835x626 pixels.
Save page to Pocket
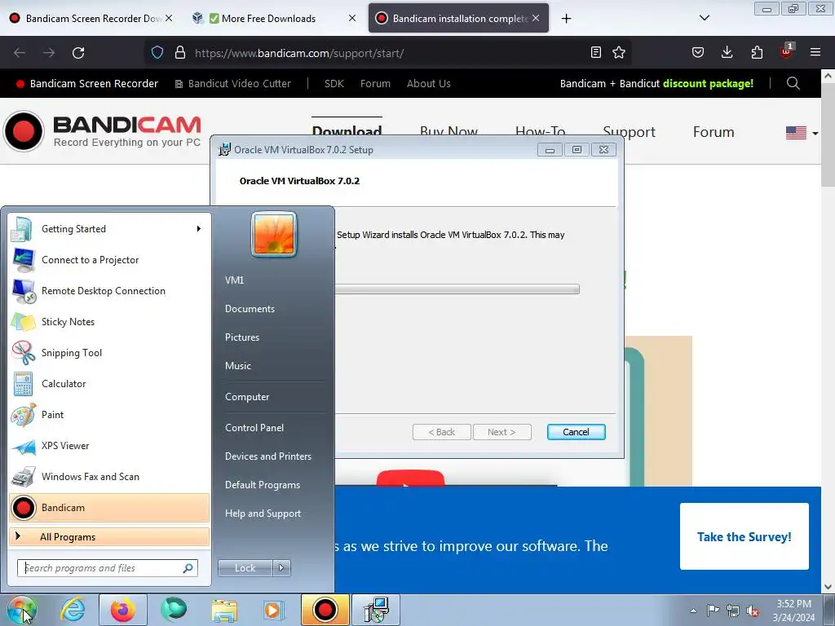(698, 52)
